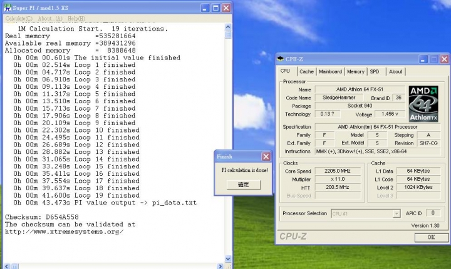Switch to the About tab in CPU-Z
Image resolution: width=451 pixels, height=269 pixels.
(395, 71)
